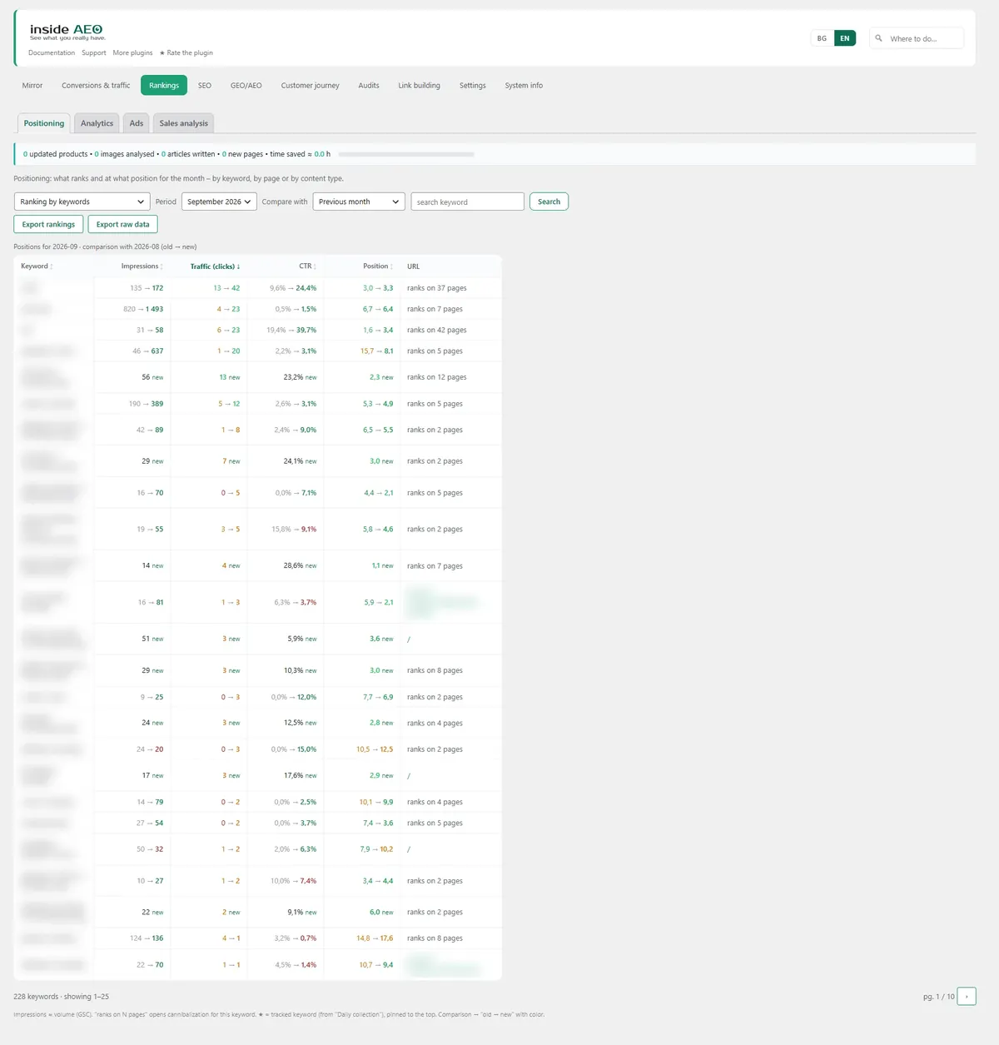Viewport: 999px width, 1045px height.
Task: Open Conversions & traffic section
Action: [x=96, y=85]
